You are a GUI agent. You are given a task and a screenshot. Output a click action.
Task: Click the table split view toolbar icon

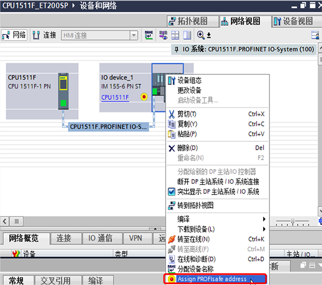pyautogui.click(x=175, y=35)
